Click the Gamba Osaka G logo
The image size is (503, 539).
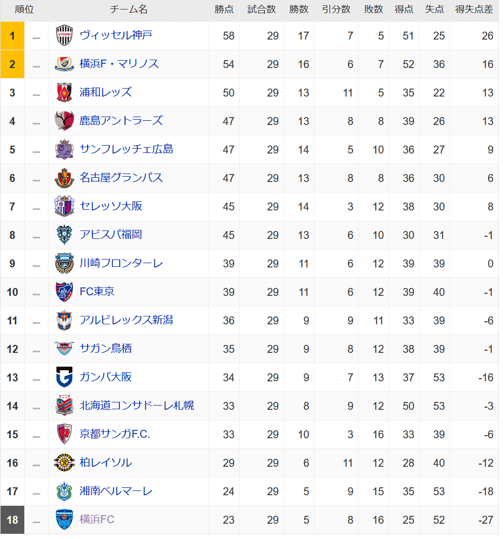[64, 378]
